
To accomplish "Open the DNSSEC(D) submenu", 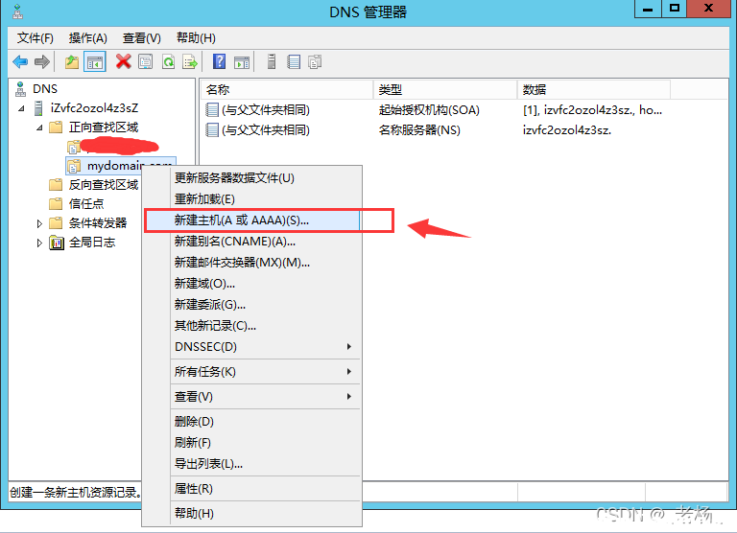I will point(265,347).
